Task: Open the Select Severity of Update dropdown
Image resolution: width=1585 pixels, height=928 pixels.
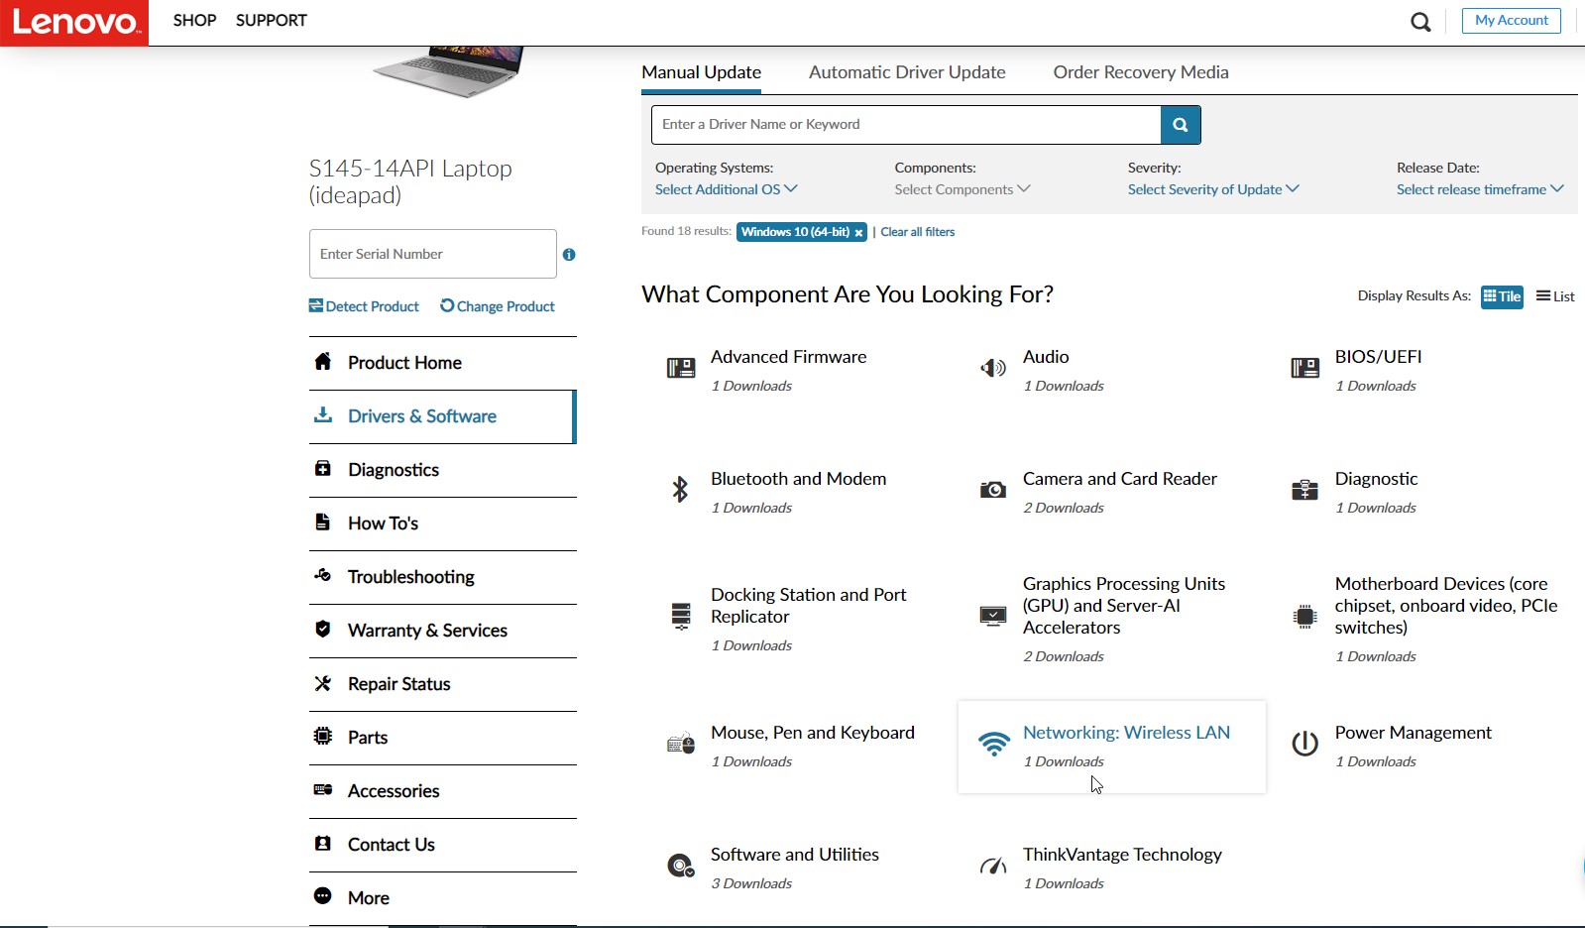Action: click(x=1212, y=188)
